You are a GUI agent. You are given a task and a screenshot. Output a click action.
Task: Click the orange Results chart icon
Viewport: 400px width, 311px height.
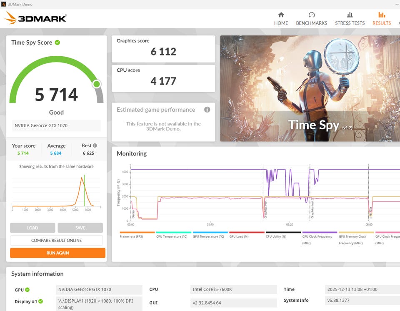[382, 15]
